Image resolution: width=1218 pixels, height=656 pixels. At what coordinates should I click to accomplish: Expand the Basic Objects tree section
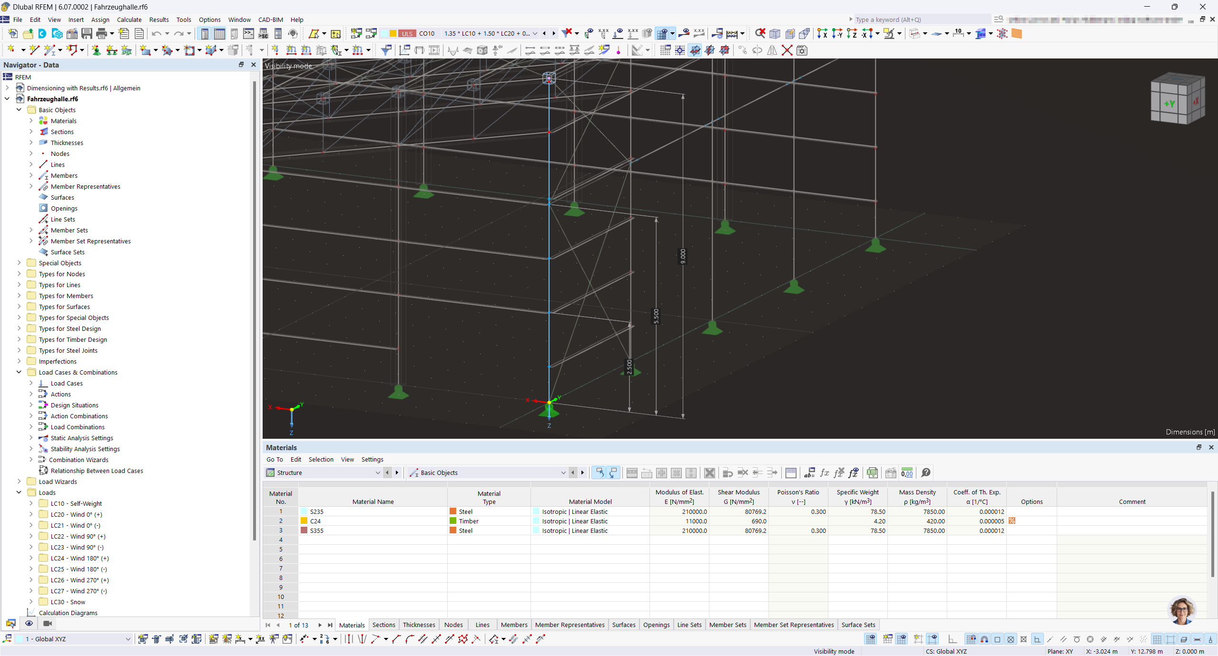pyautogui.click(x=18, y=109)
